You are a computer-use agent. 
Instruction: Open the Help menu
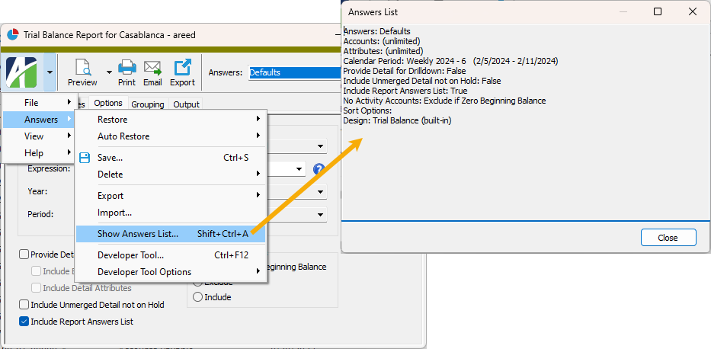pyautogui.click(x=39, y=153)
